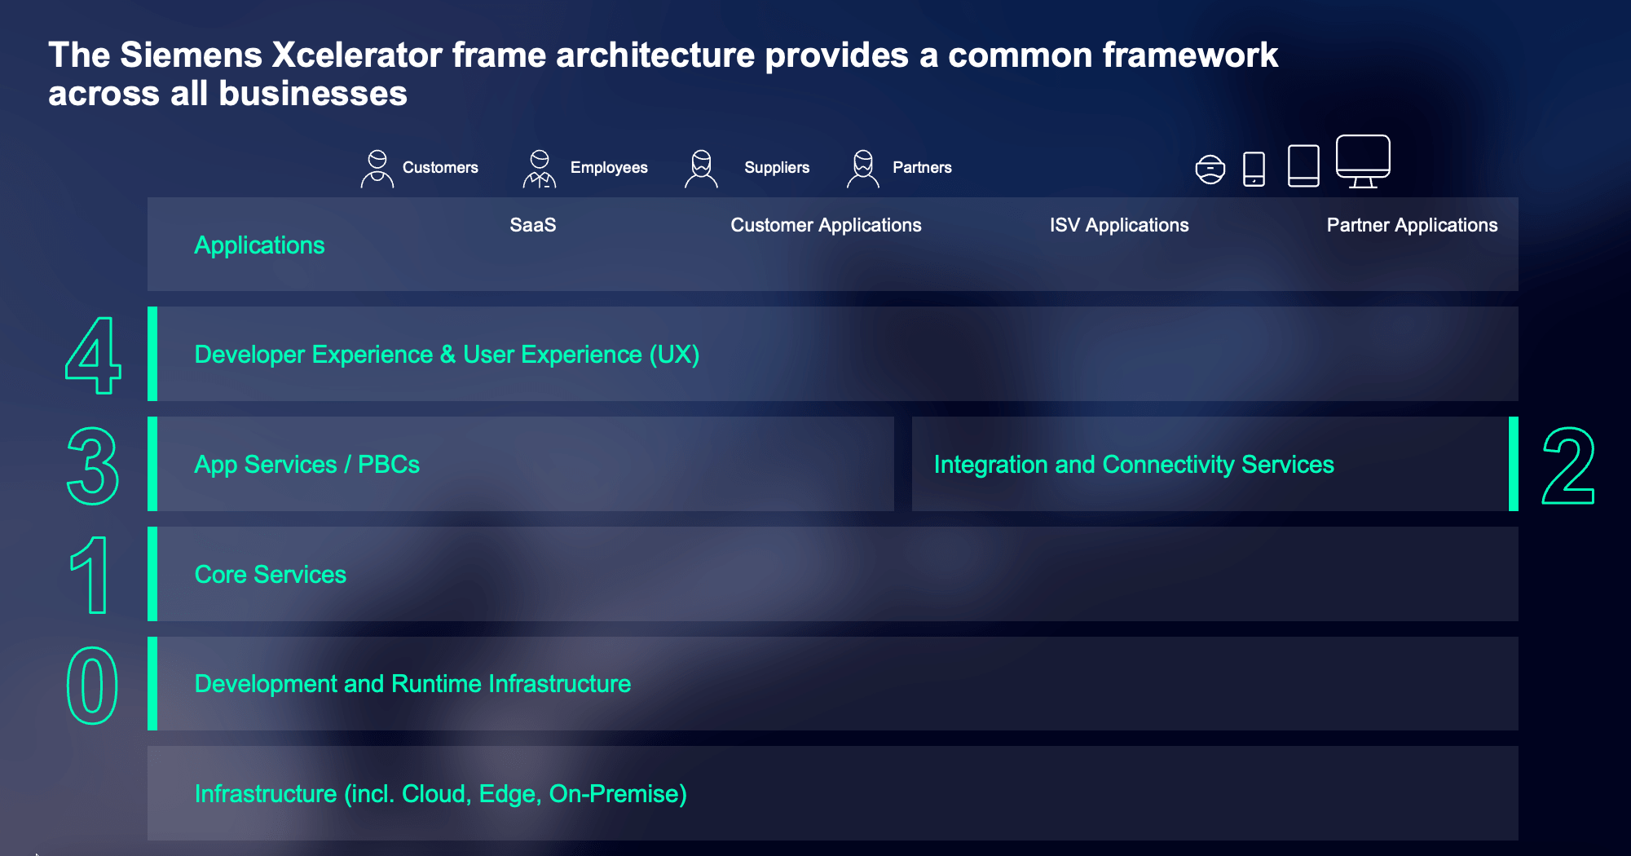Screen dimensions: 1631x856
Task: Click the outlined layer number 4
Action: [93, 355]
